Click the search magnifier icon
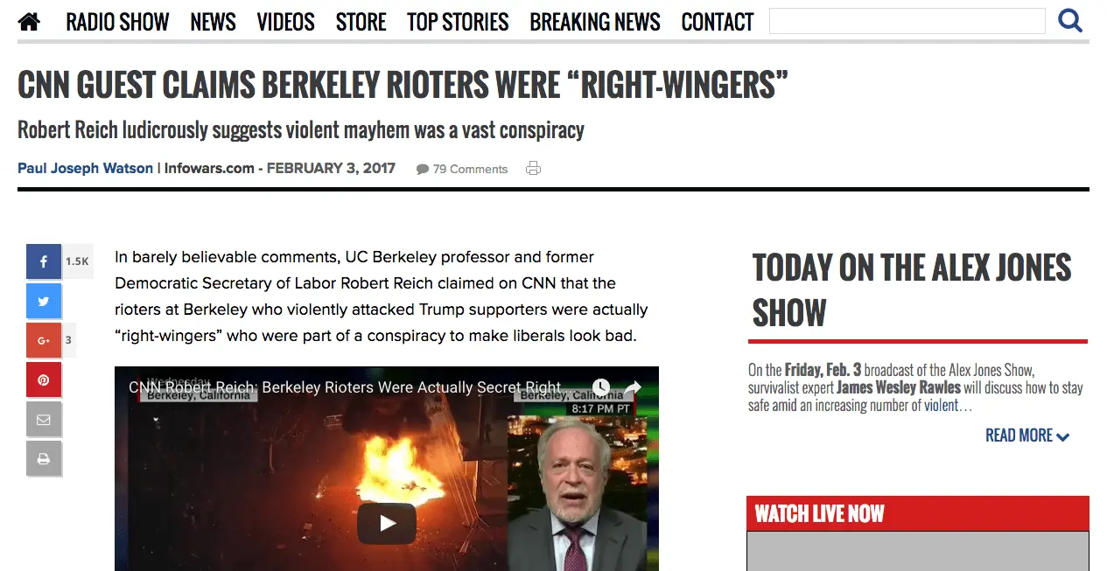Viewport: 1107px width, 571px height. (1070, 20)
